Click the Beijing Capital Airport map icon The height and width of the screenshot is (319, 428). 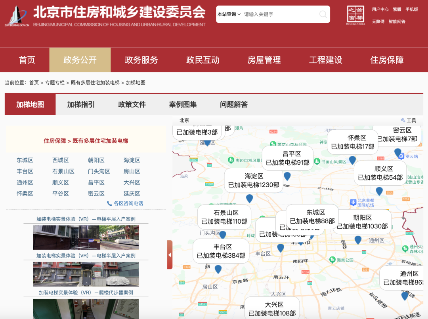click(x=353, y=203)
